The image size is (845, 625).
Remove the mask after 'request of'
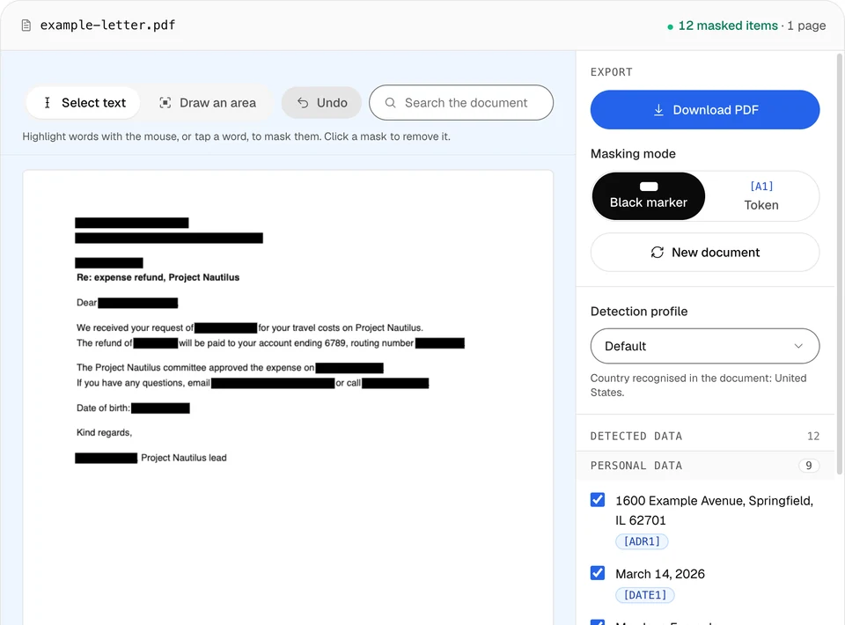(x=226, y=327)
